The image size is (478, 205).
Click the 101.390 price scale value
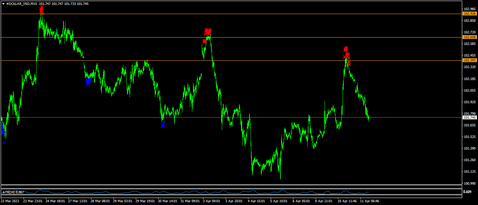tap(470, 148)
